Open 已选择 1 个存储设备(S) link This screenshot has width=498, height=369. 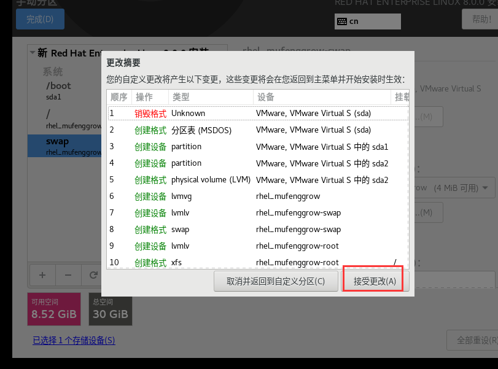point(74,340)
